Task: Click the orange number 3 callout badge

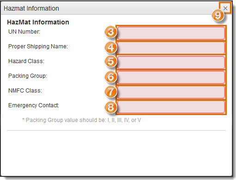Action: pyautogui.click(x=111, y=32)
